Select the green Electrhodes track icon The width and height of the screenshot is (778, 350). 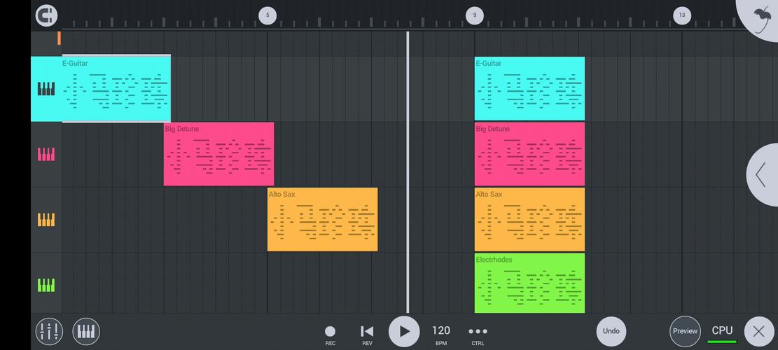pyautogui.click(x=46, y=285)
